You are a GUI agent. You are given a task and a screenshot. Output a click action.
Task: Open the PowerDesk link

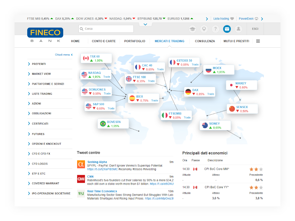tap(246, 18)
